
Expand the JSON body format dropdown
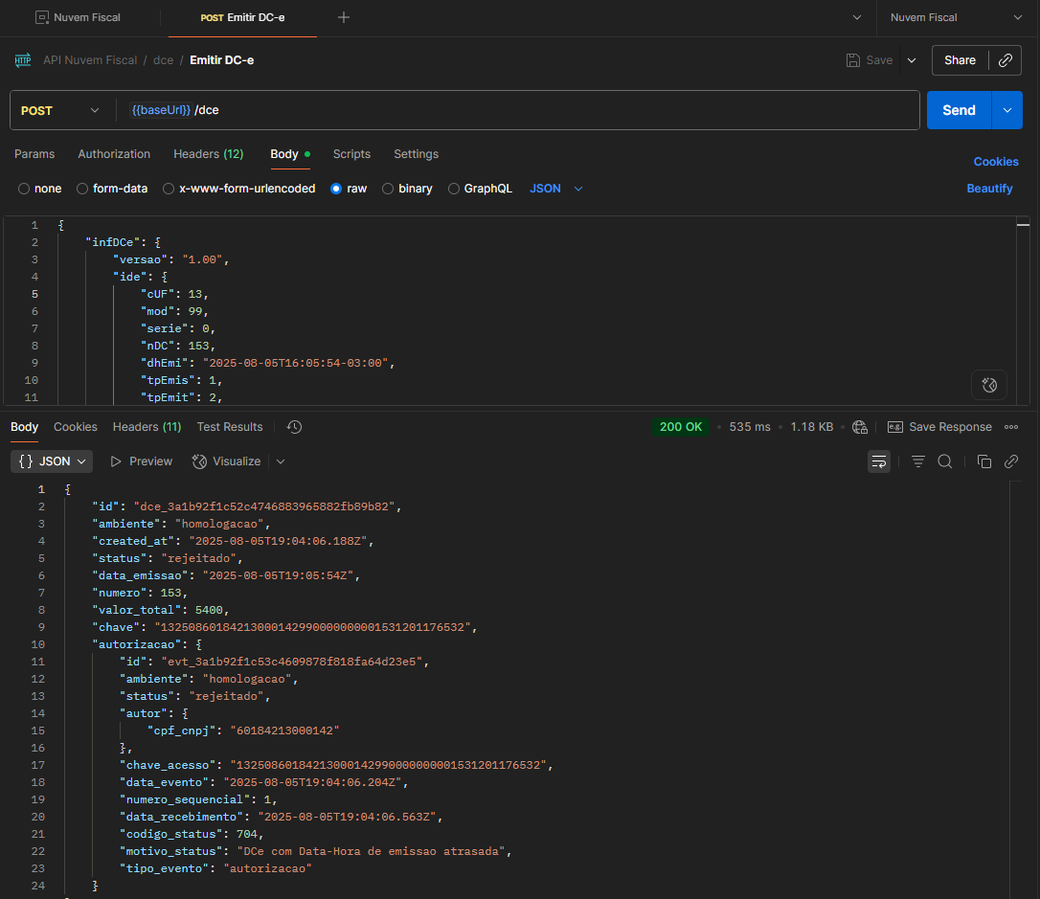pyautogui.click(x=556, y=189)
